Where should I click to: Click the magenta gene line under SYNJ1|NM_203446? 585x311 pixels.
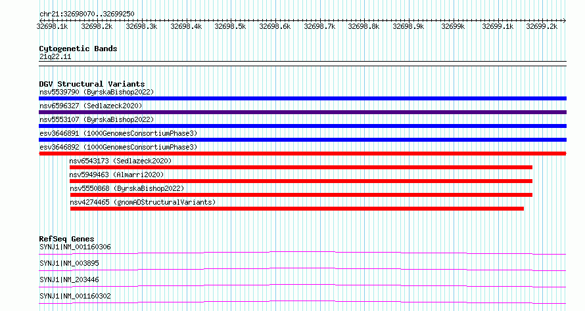coord(302,286)
